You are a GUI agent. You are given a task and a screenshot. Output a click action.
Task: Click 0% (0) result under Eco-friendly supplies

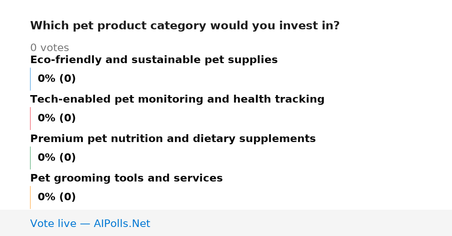point(56,79)
